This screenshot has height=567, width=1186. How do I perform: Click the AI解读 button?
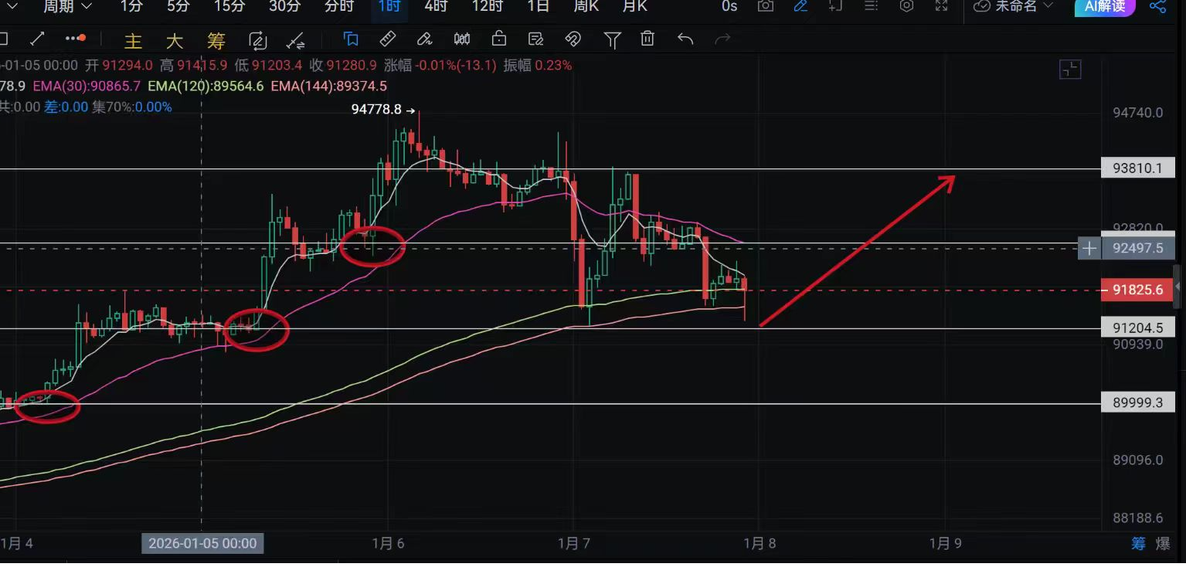coord(1105,6)
